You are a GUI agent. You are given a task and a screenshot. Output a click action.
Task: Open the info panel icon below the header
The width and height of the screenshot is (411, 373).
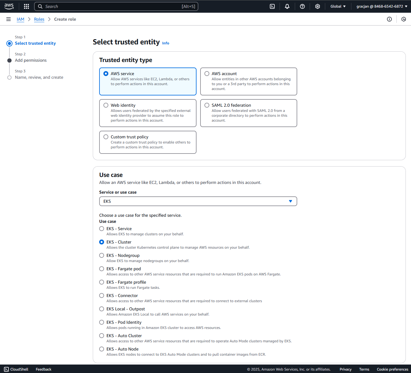(389, 19)
